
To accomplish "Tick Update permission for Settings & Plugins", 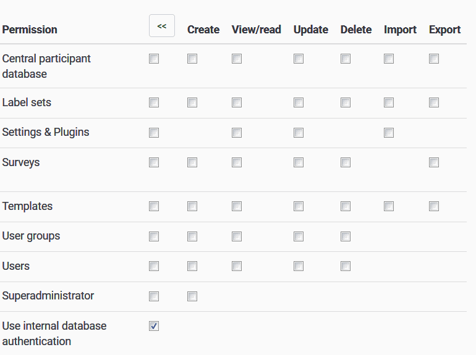I will coord(299,133).
